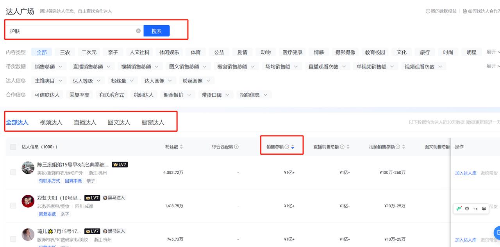Open the 达人等级 dropdown
Screen dimensions: 500x247
(86, 80)
